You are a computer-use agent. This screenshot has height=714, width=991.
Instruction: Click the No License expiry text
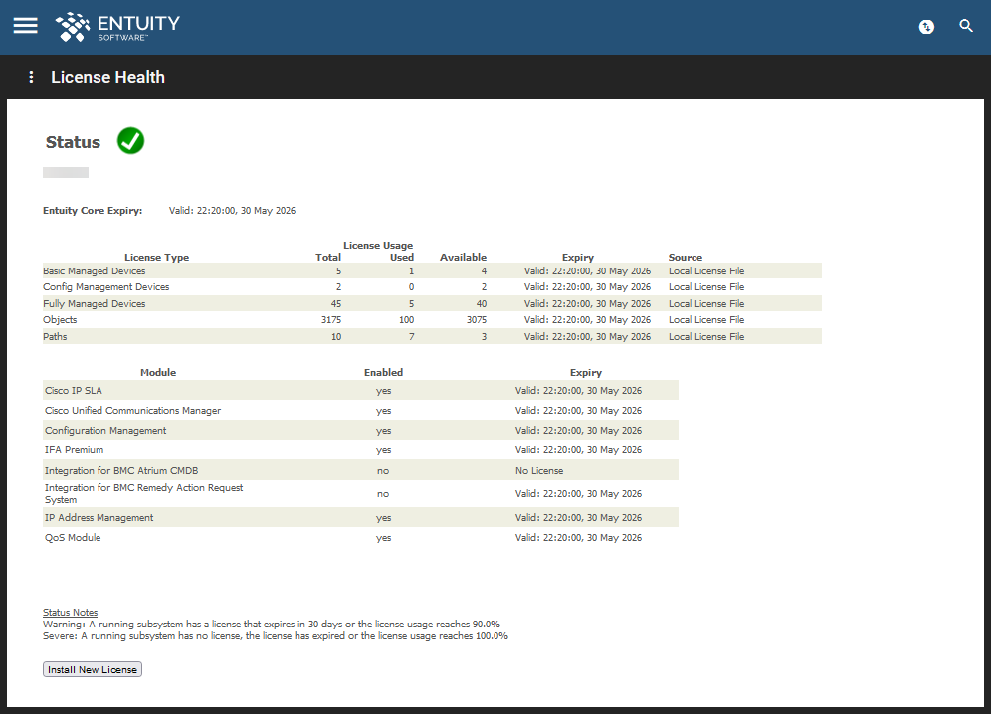point(539,470)
